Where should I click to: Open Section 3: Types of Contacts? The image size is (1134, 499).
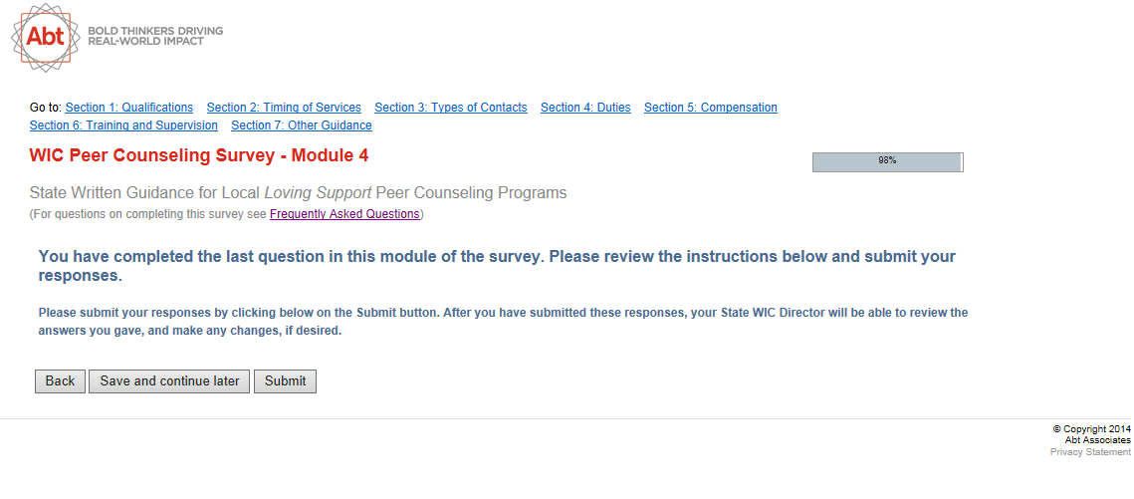(x=451, y=108)
